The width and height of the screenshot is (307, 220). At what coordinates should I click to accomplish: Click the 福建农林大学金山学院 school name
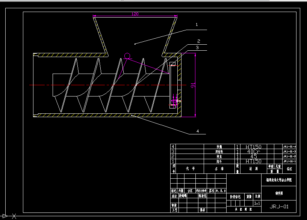pos(279,180)
